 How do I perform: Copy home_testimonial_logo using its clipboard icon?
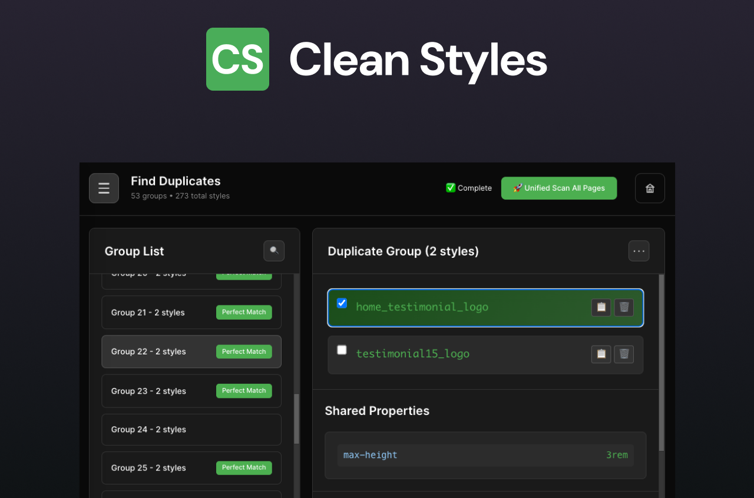click(x=601, y=307)
